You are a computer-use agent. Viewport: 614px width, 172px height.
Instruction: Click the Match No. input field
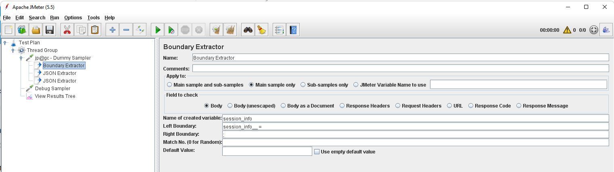click(416, 142)
